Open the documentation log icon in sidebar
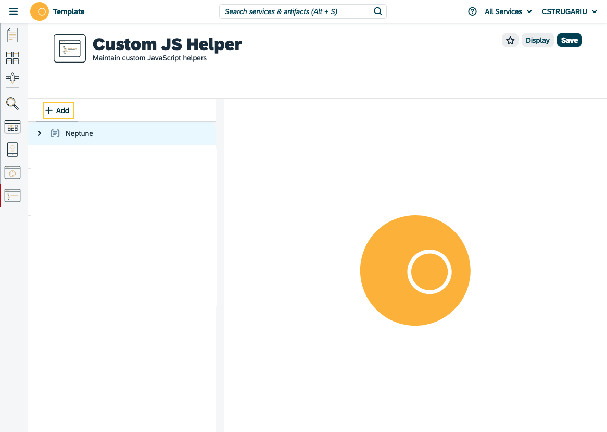This screenshot has width=607, height=432. pyautogui.click(x=12, y=34)
